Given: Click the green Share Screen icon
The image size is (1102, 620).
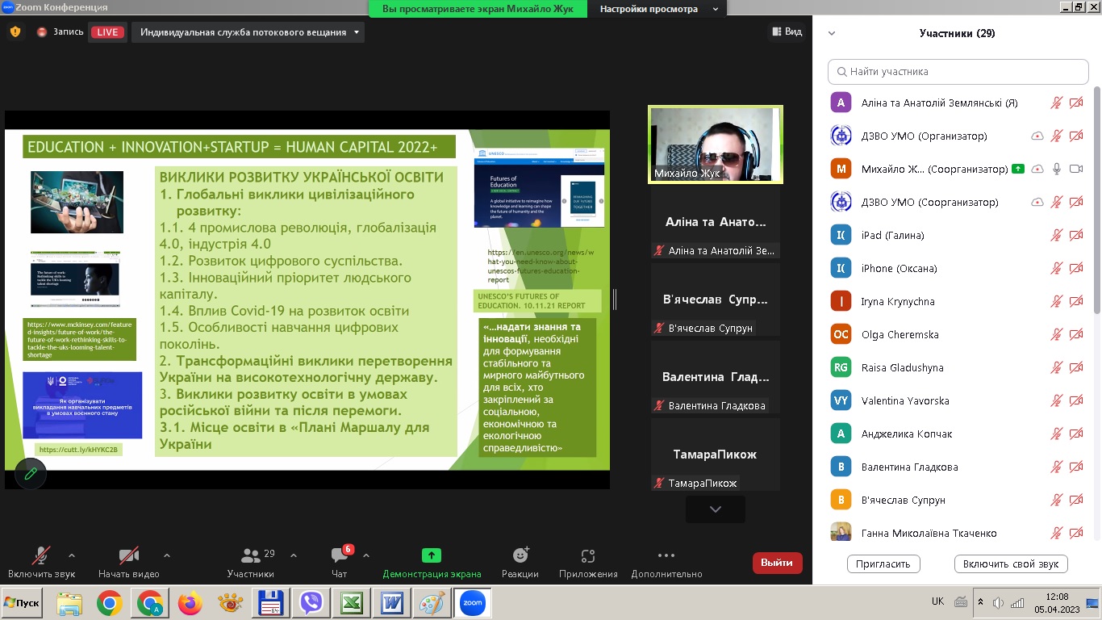Looking at the screenshot, I should pyautogui.click(x=432, y=555).
